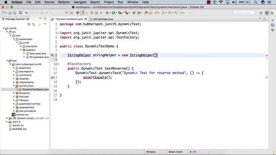The height and width of the screenshot is (155, 276).
Task: Click the Previous Annotation toolbar icon
Action: click(x=169, y=12)
